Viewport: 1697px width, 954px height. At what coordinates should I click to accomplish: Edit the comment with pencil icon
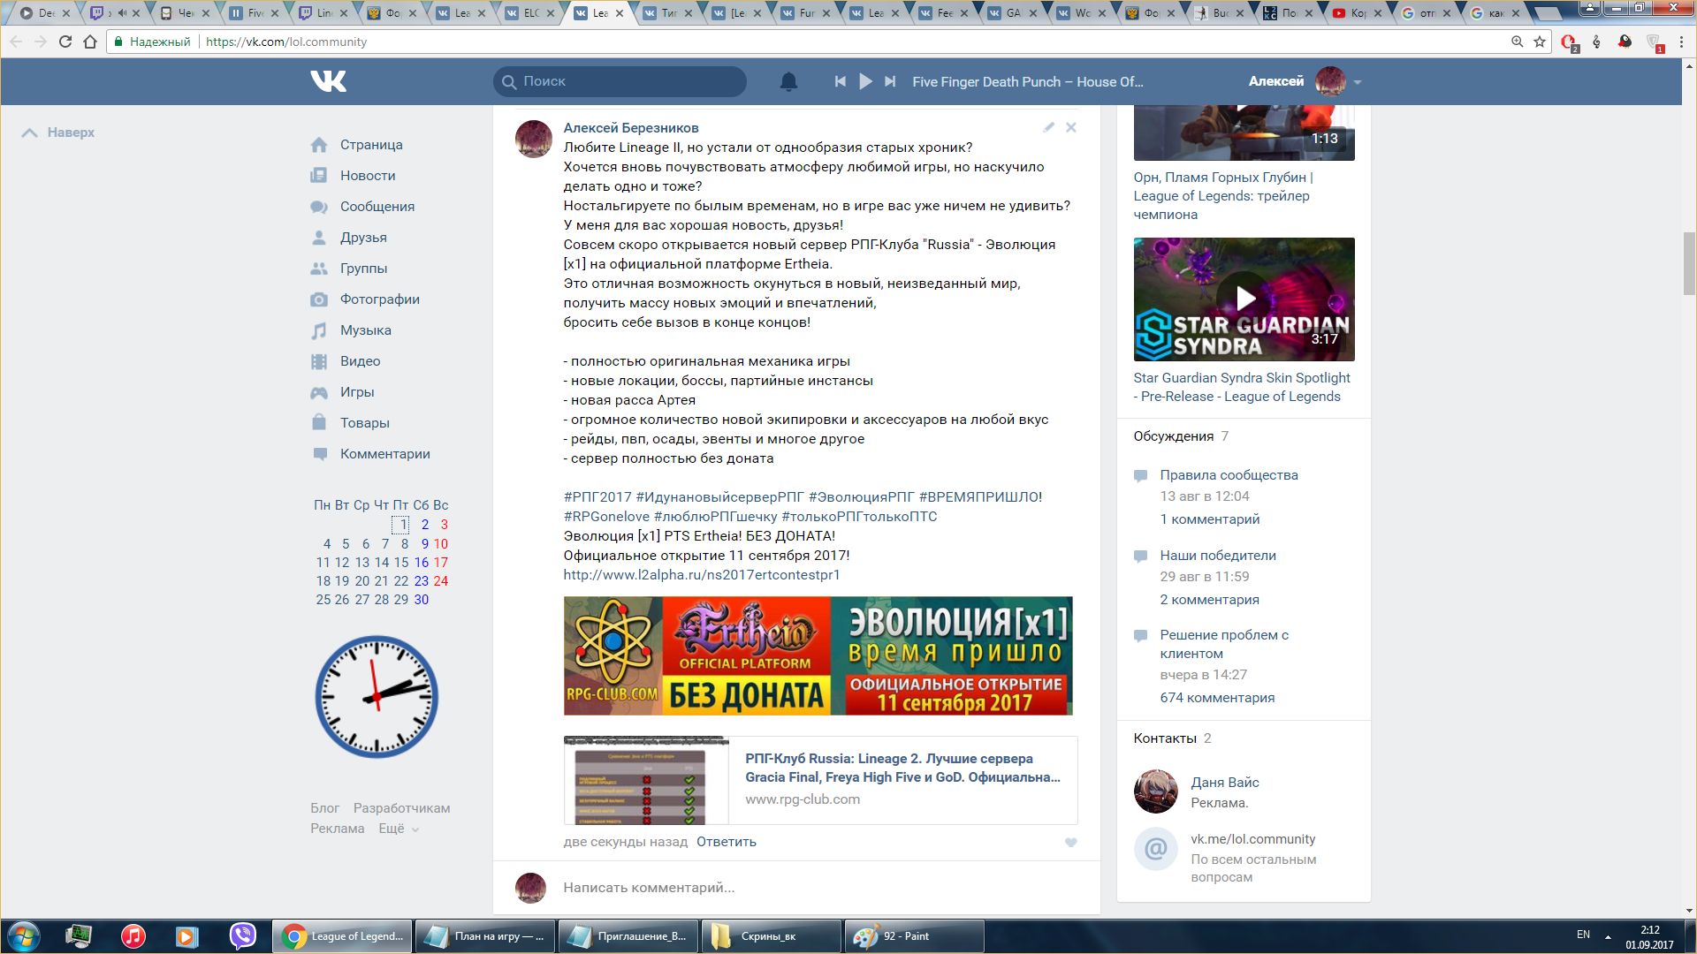(1049, 127)
